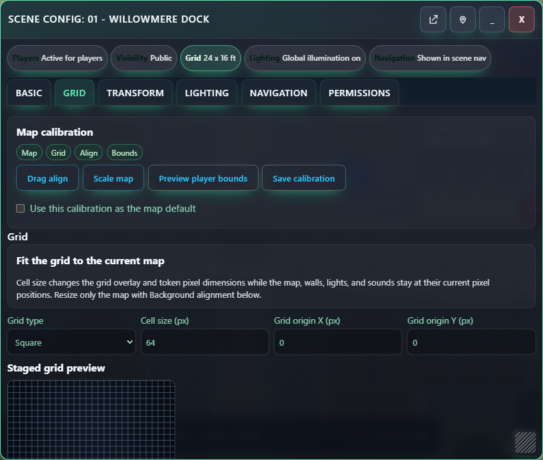This screenshot has width=543, height=460.
Task: Click the Map calibration heading
Action: (x=55, y=132)
